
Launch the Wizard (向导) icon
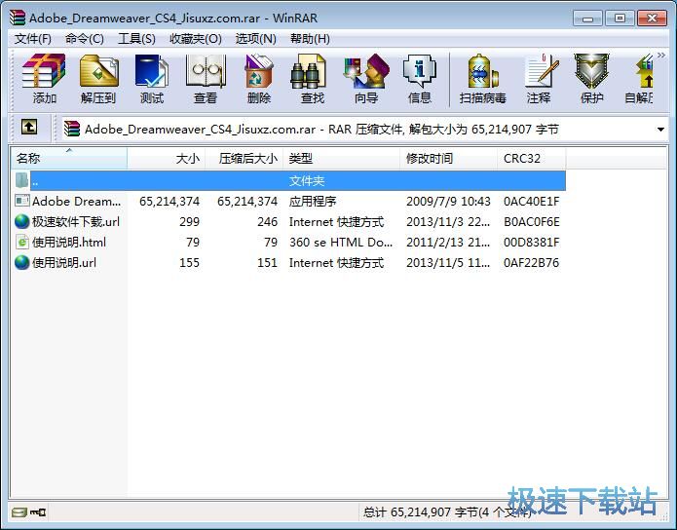click(x=366, y=79)
